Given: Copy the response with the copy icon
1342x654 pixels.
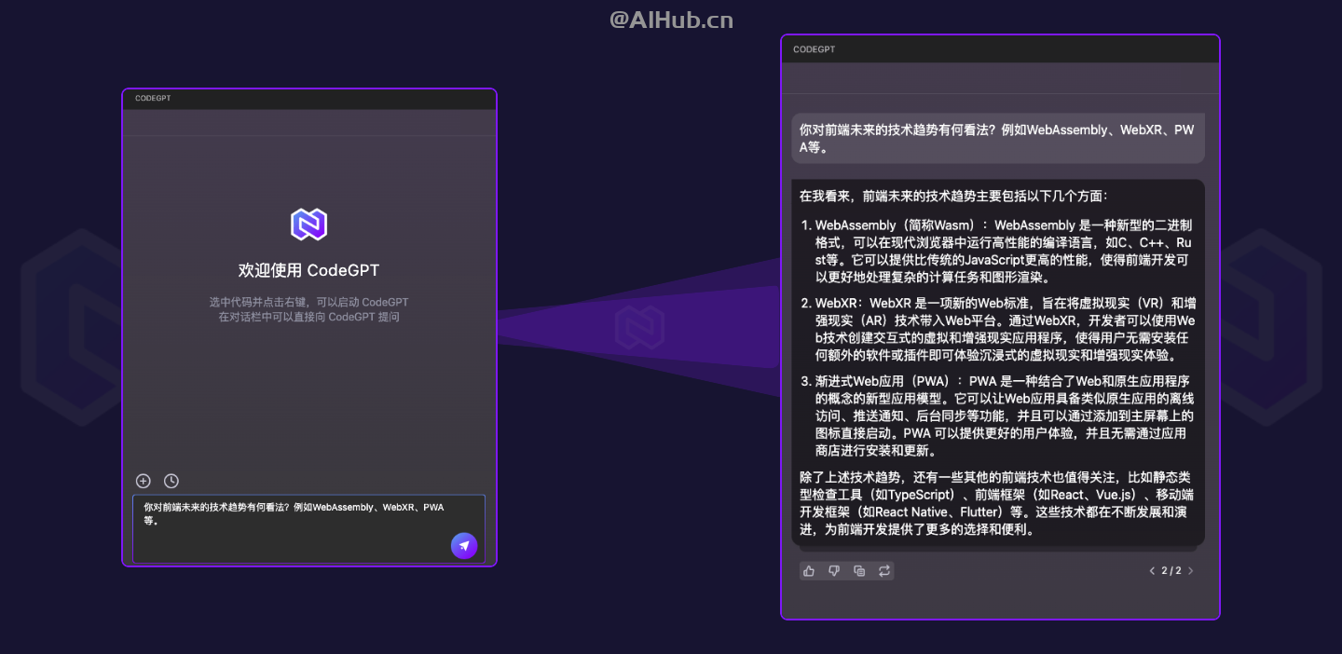Looking at the screenshot, I should pos(859,570).
